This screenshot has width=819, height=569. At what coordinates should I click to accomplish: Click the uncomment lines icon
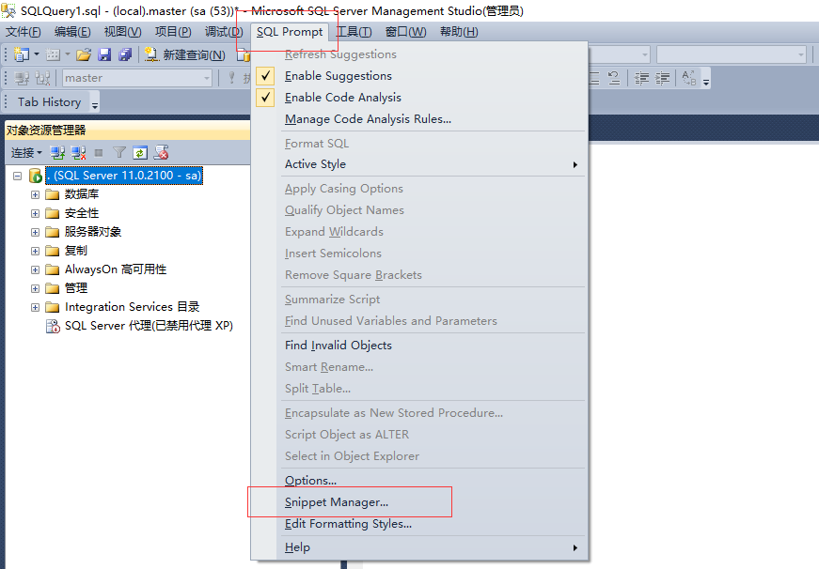click(x=614, y=78)
